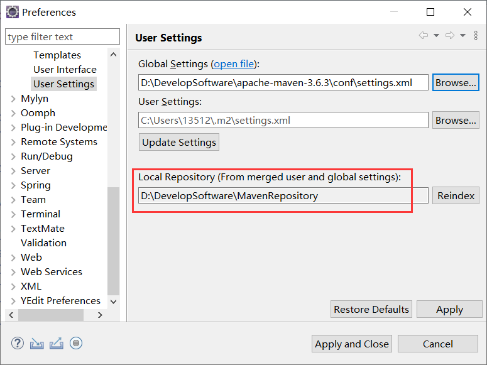Expand the Web Services node
The width and height of the screenshot is (487, 365).
point(13,272)
